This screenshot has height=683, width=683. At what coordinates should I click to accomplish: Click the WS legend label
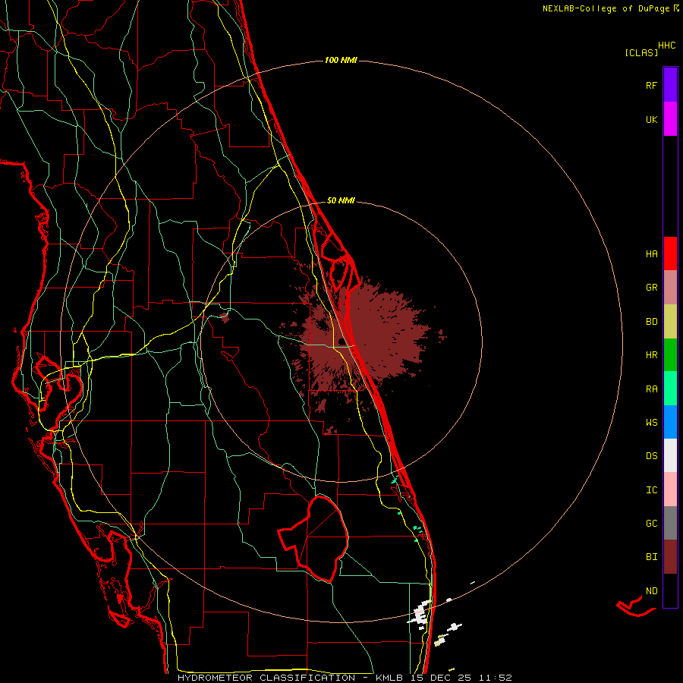(x=651, y=423)
